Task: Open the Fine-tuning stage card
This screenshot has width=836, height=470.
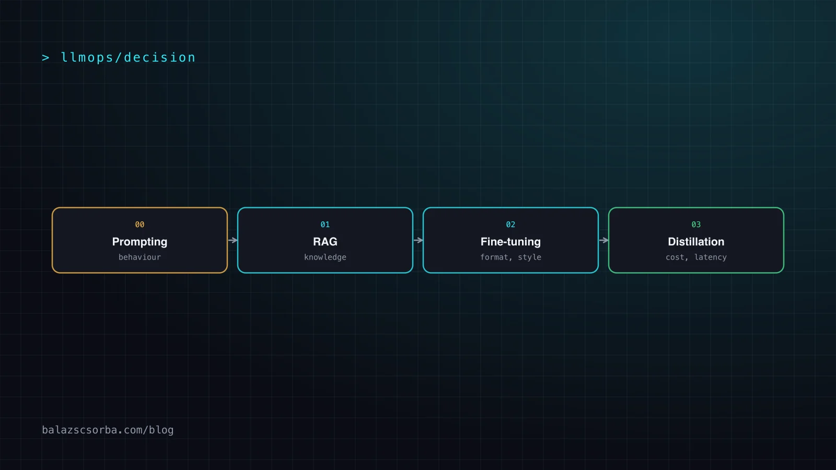Action: coord(510,240)
